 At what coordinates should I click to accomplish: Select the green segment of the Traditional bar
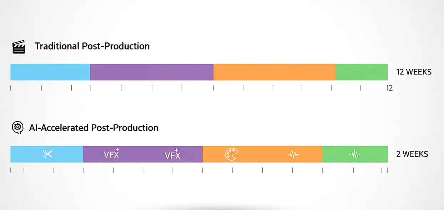362,72
